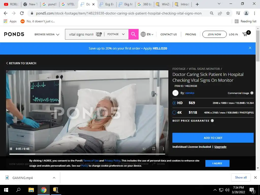
Task: Open the EN language selector
Action: coord(147,34)
